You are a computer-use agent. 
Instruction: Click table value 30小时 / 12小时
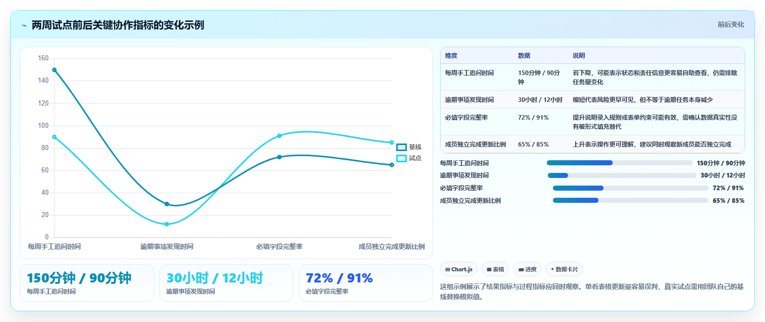540,100
